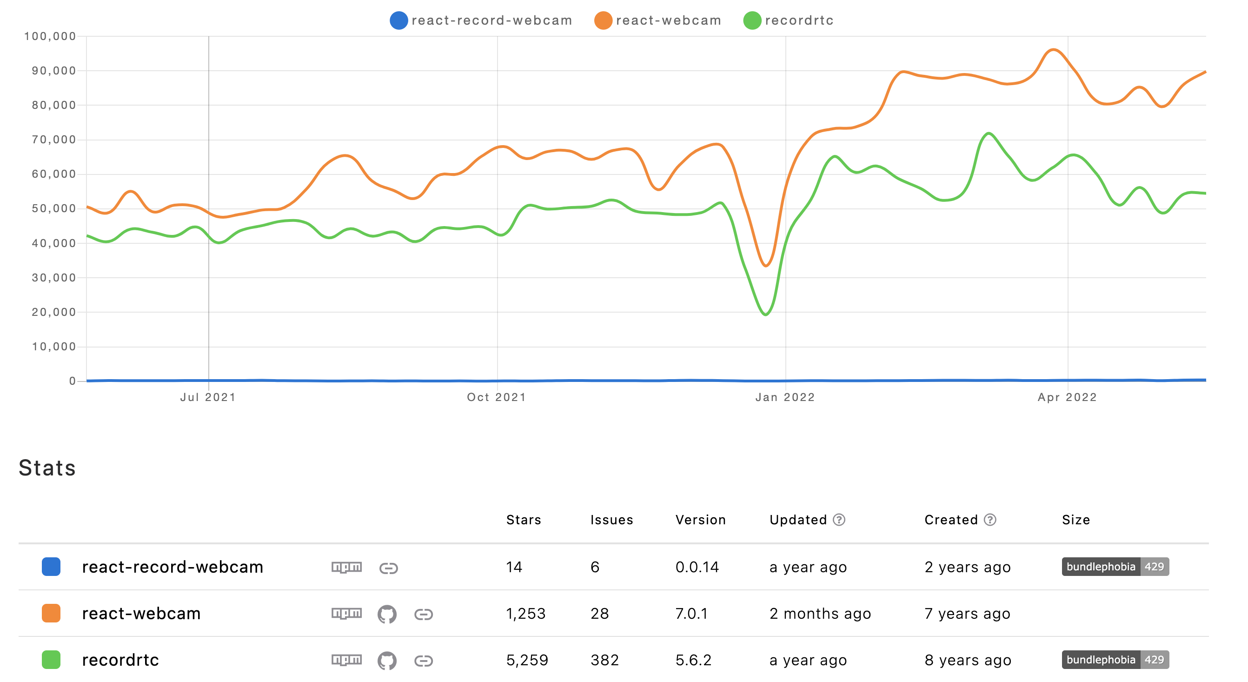Screen dimensions: 1248x682
Task: Open GitHub repository for recordrtc
Action: click(386, 661)
